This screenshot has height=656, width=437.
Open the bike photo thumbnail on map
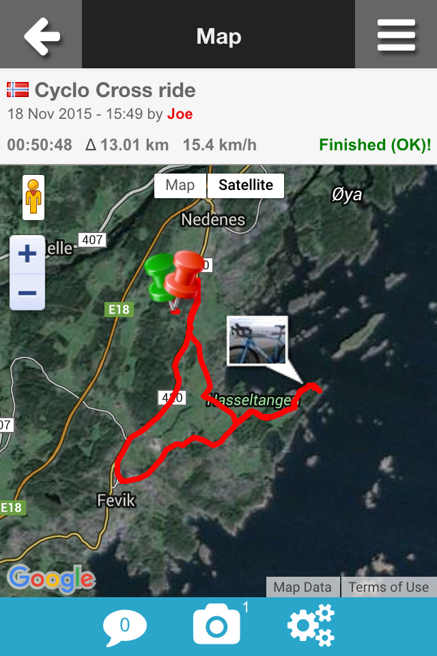tap(257, 340)
